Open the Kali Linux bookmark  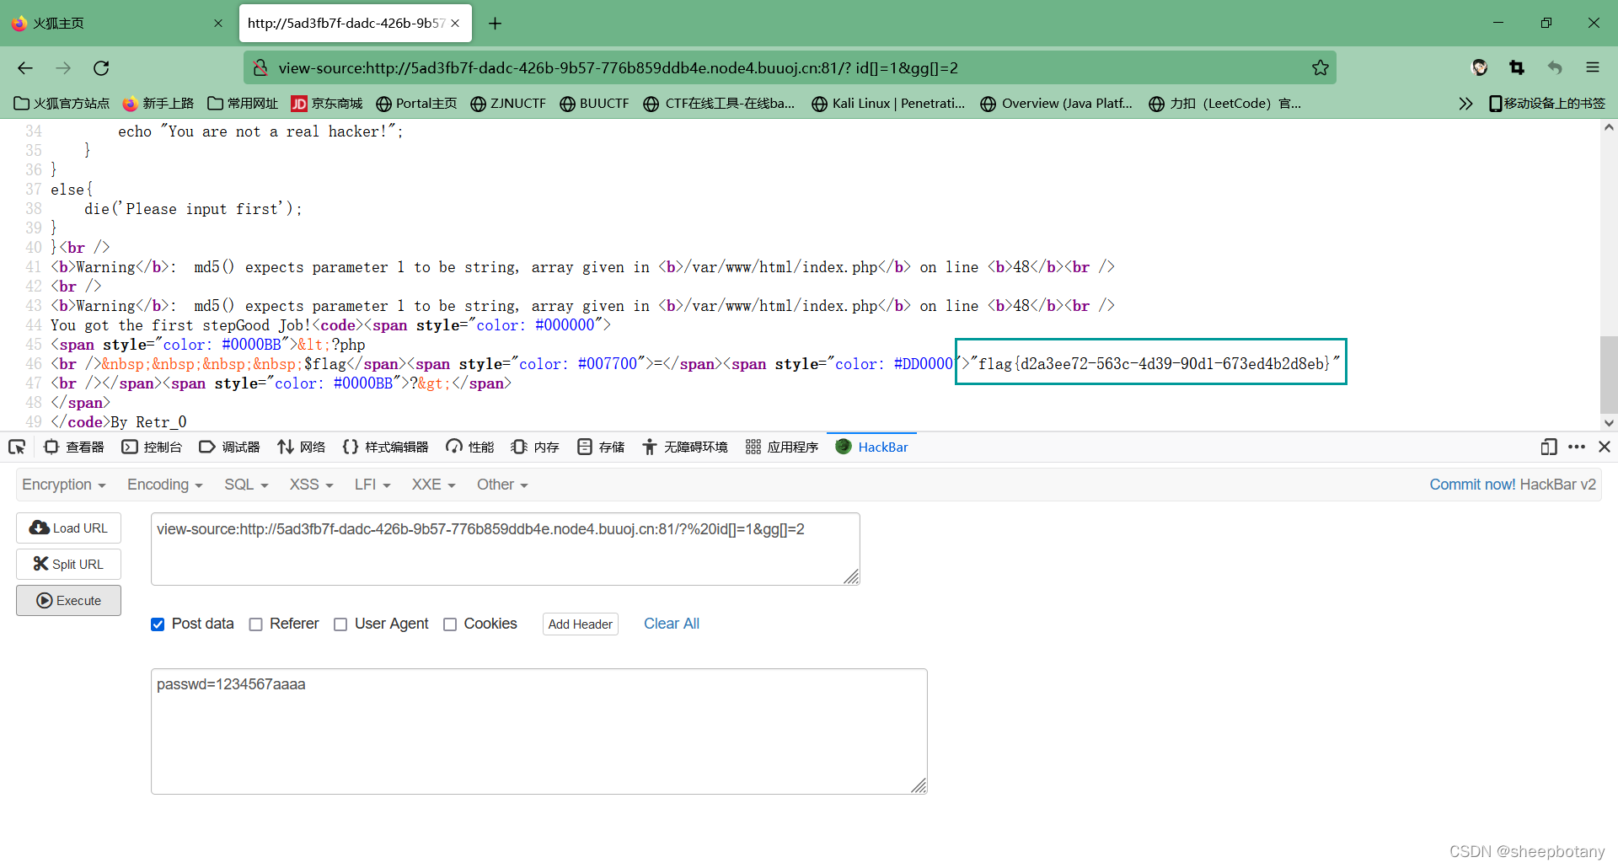point(888,104)
